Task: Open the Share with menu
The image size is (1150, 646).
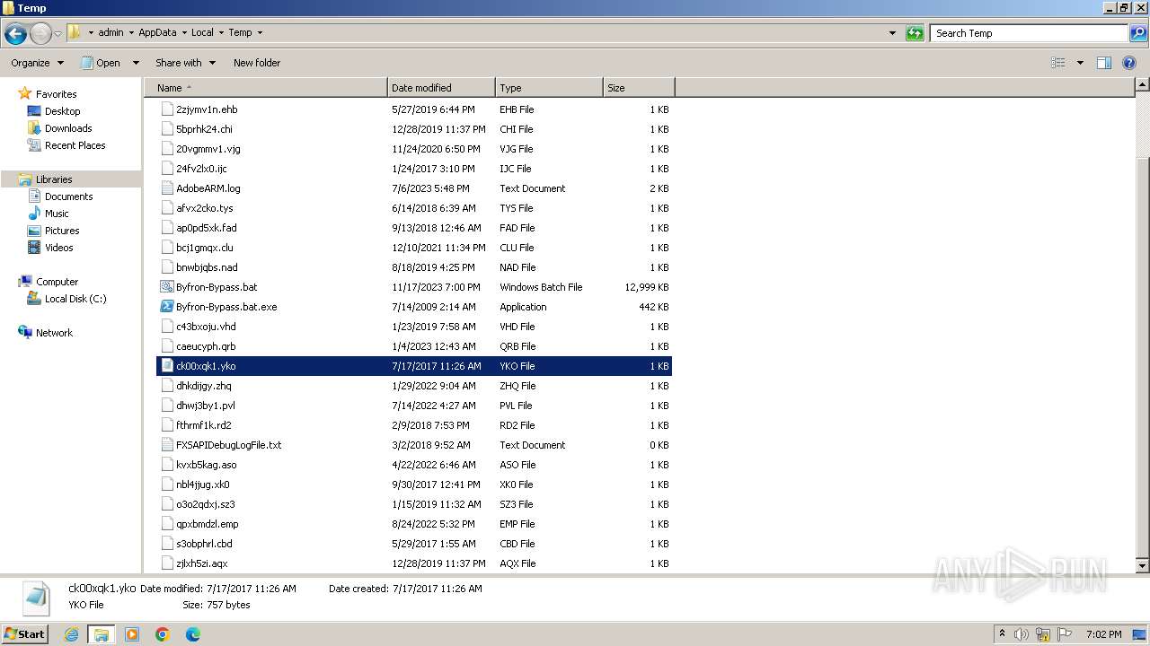Action: (x=185, y=63)
